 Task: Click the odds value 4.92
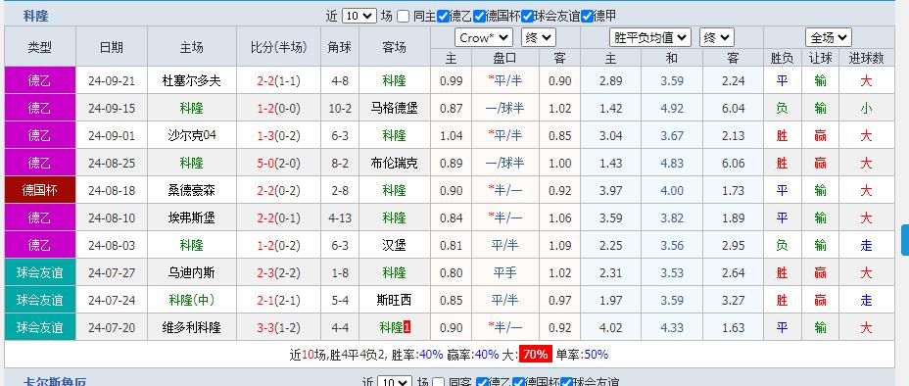click(672, 108)
